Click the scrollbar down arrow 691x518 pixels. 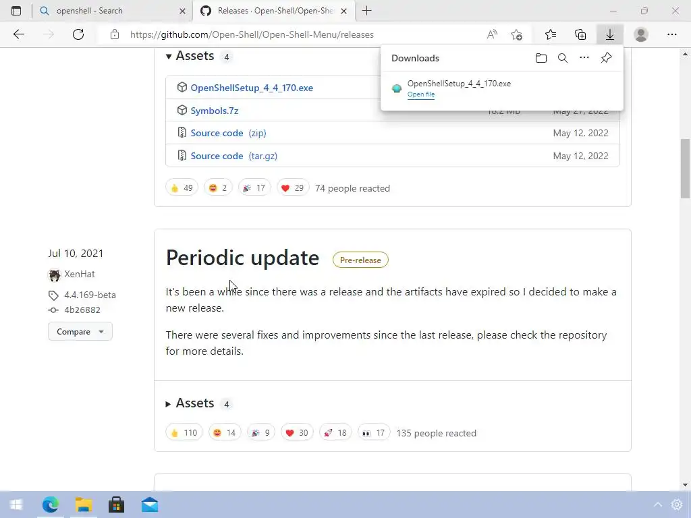pos(685,485)
